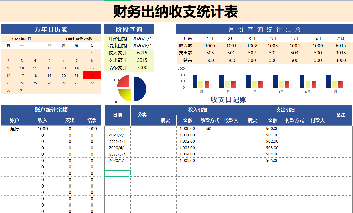Viewport: 353px width, 213px height.
Task: Select the highlighted date 22 in the calendar
Action: pyautogui.click(x=92, y=75)
